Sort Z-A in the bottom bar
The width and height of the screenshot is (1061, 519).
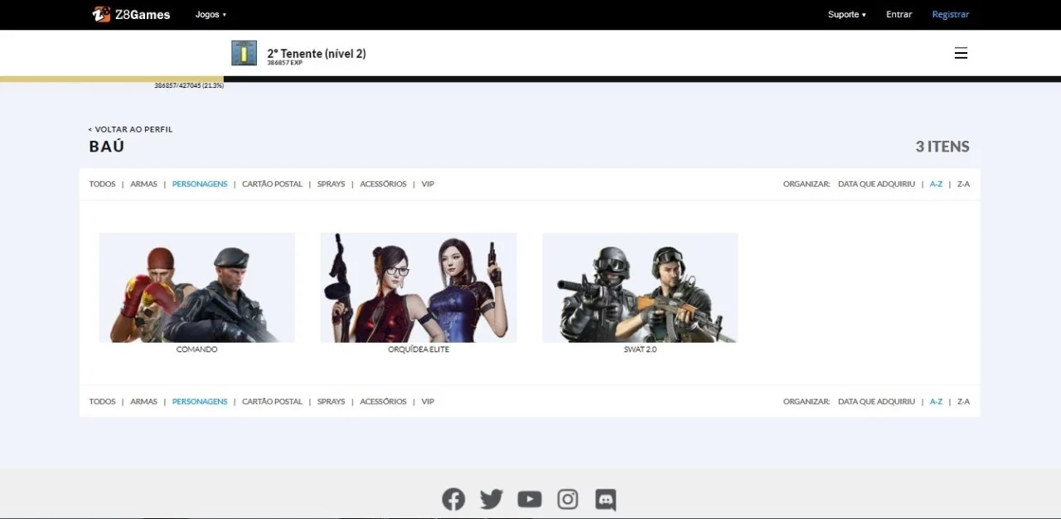[963, 401]
